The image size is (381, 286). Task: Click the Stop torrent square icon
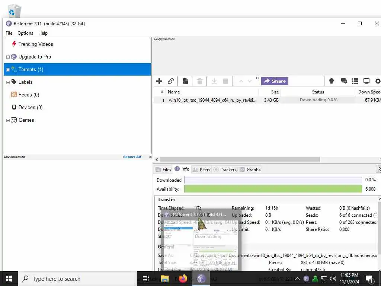(225, 81)
